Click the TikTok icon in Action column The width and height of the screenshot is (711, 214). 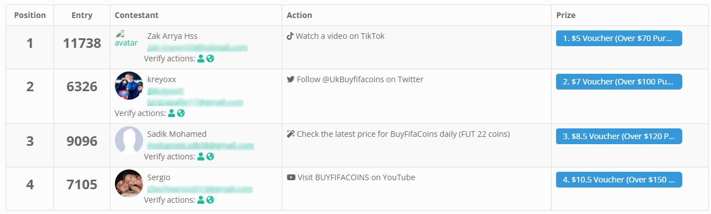coord(290,36)
